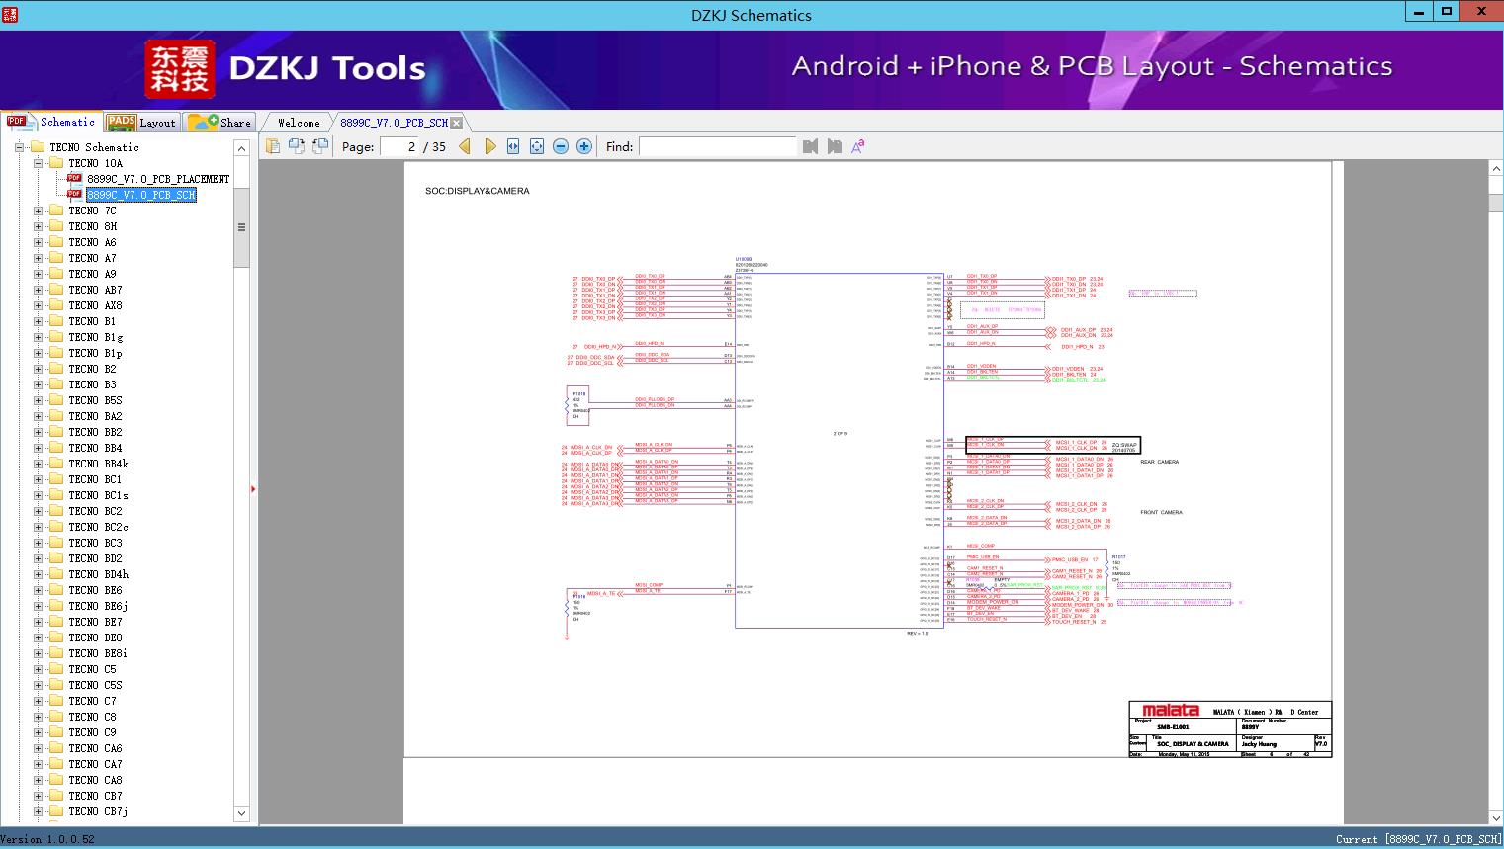Click the fit page icon
1504x849 pixels.
(537, 146)
